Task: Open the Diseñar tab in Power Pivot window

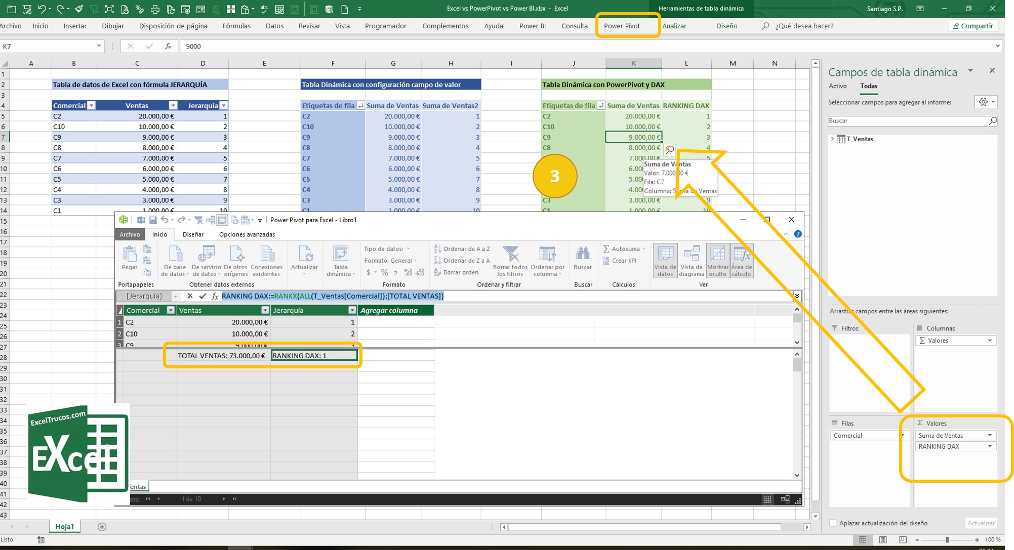Action: click(x=193, y=234)
